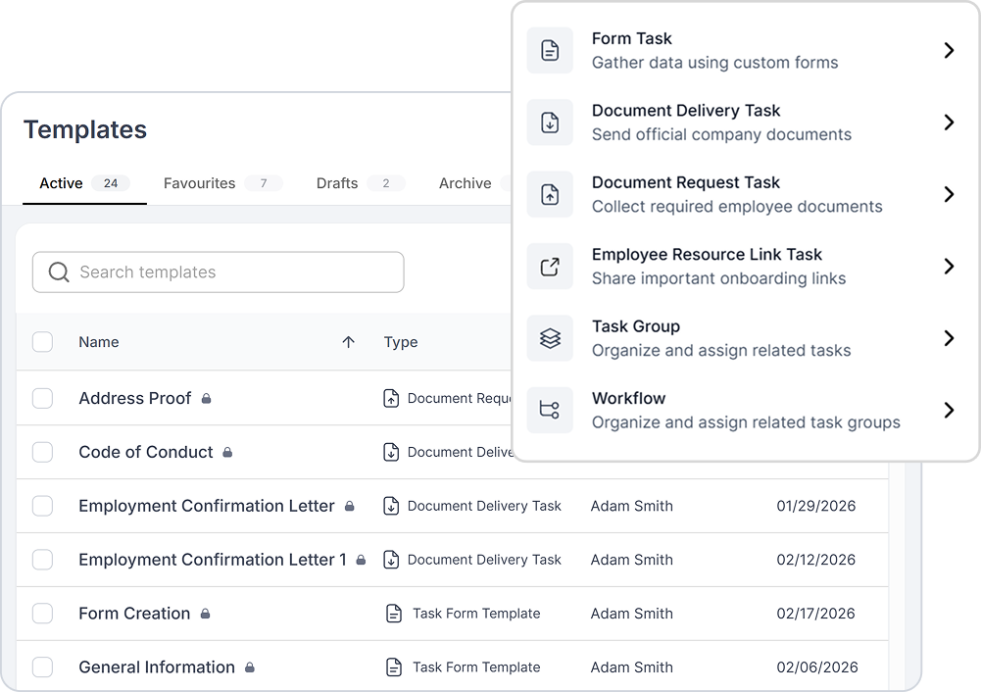This screenshot has height=692, width=981.
Task: Expand the Form Task chevron
Action: pyautogui.click(x=949, y=50)
